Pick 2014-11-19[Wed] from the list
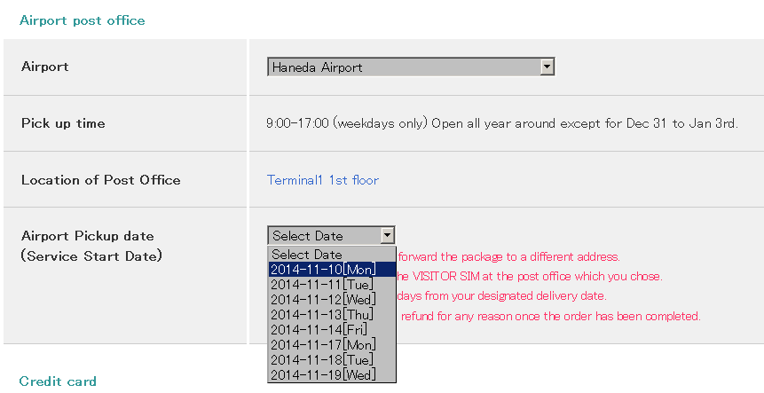This screenshot has width=764, height=393. coord(323,375)
